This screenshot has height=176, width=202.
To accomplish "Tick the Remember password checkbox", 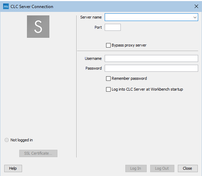I will click(x=108, y=78).
